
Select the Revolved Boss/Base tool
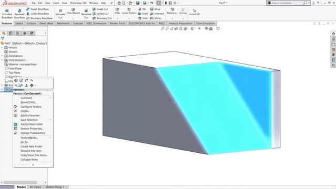tap(19, 14)
